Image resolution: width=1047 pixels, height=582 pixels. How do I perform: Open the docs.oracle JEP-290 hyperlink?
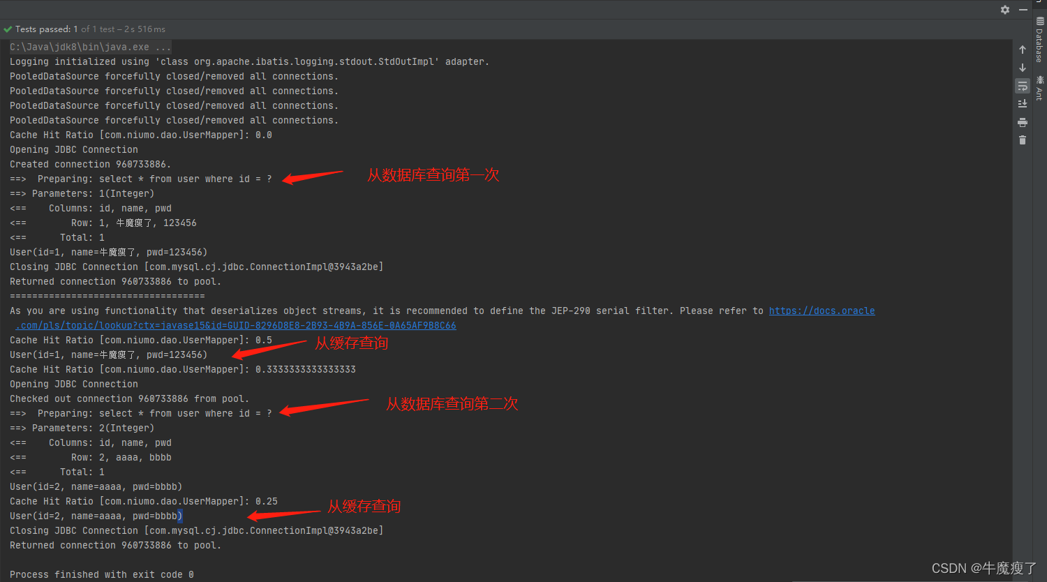click(x=822, y=311)
